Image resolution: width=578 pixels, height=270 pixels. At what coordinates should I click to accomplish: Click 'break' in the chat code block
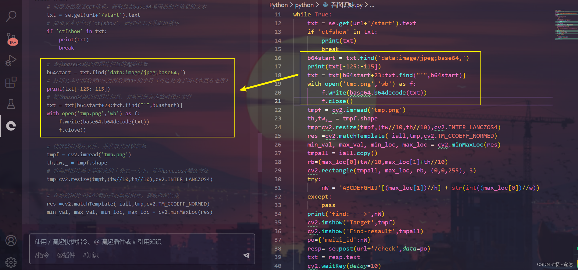point(66,48)
